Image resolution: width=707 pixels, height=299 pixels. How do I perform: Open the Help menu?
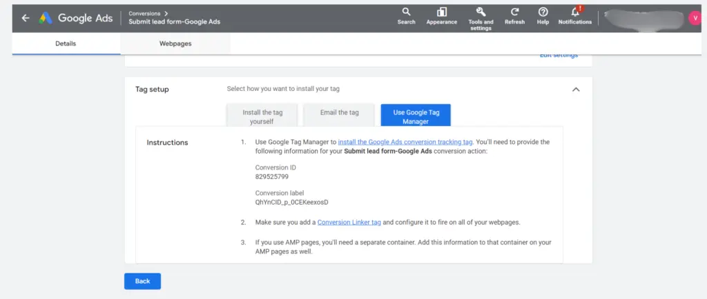[543, 16]
